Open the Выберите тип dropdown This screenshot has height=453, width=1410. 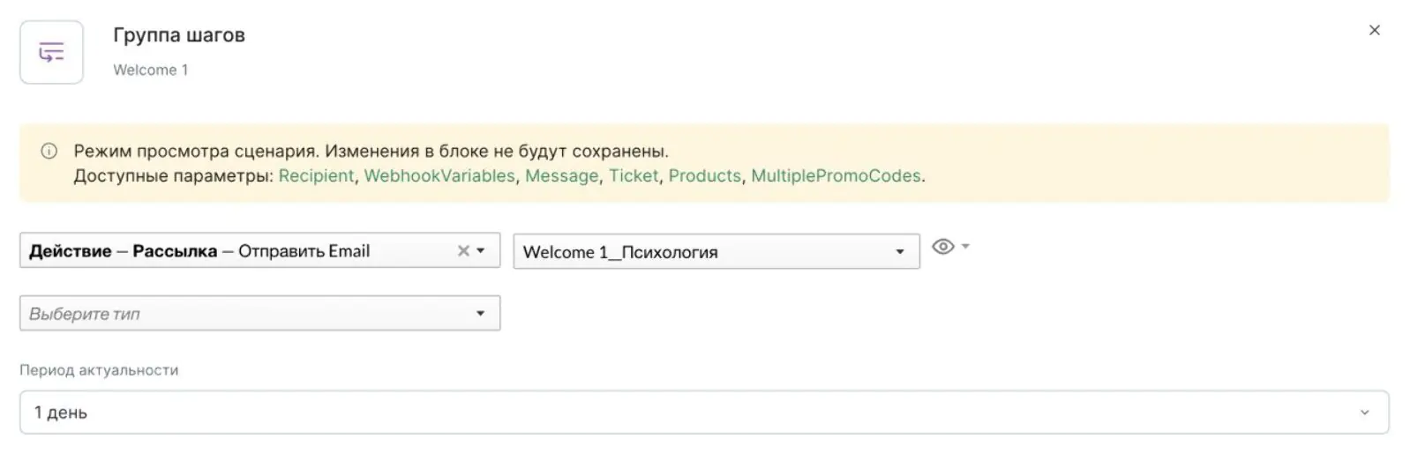(x=259, y=313)
